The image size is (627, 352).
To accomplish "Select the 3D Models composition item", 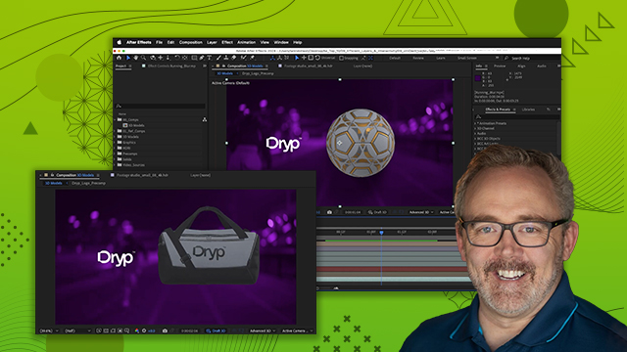I will tap(136, 125).
